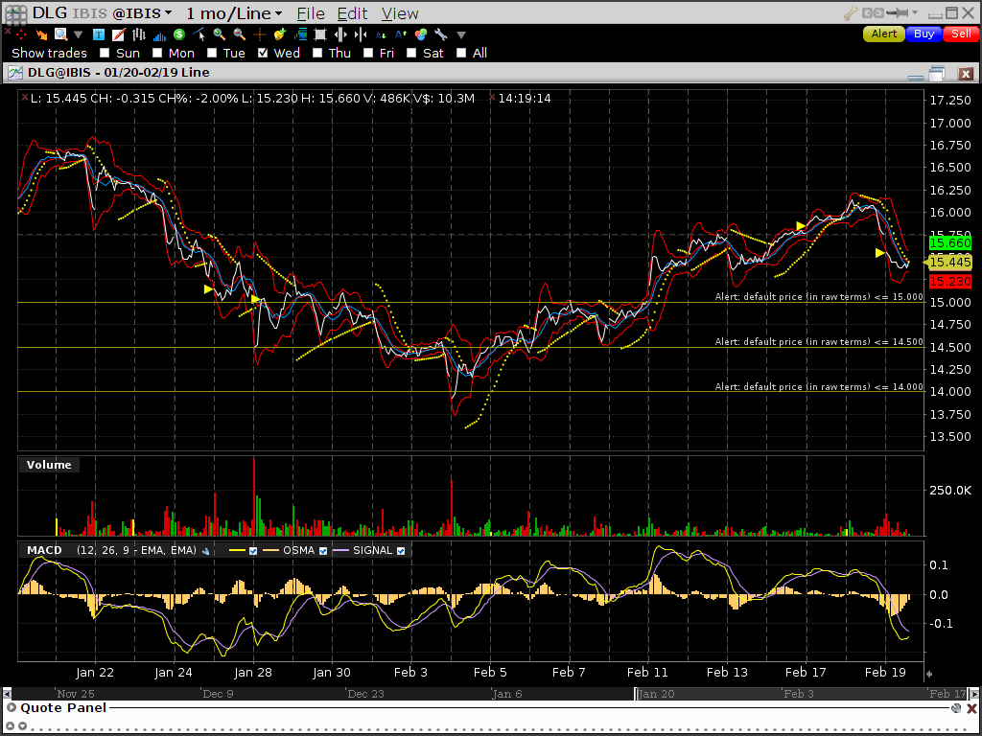
Task: Click the bar chart type icon
Action: click(x=138, y=34)
